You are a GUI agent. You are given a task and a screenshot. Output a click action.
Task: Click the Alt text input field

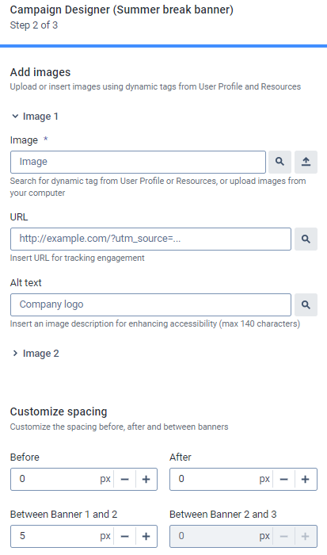150,304
